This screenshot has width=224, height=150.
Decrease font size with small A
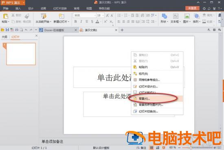point(112,15)
